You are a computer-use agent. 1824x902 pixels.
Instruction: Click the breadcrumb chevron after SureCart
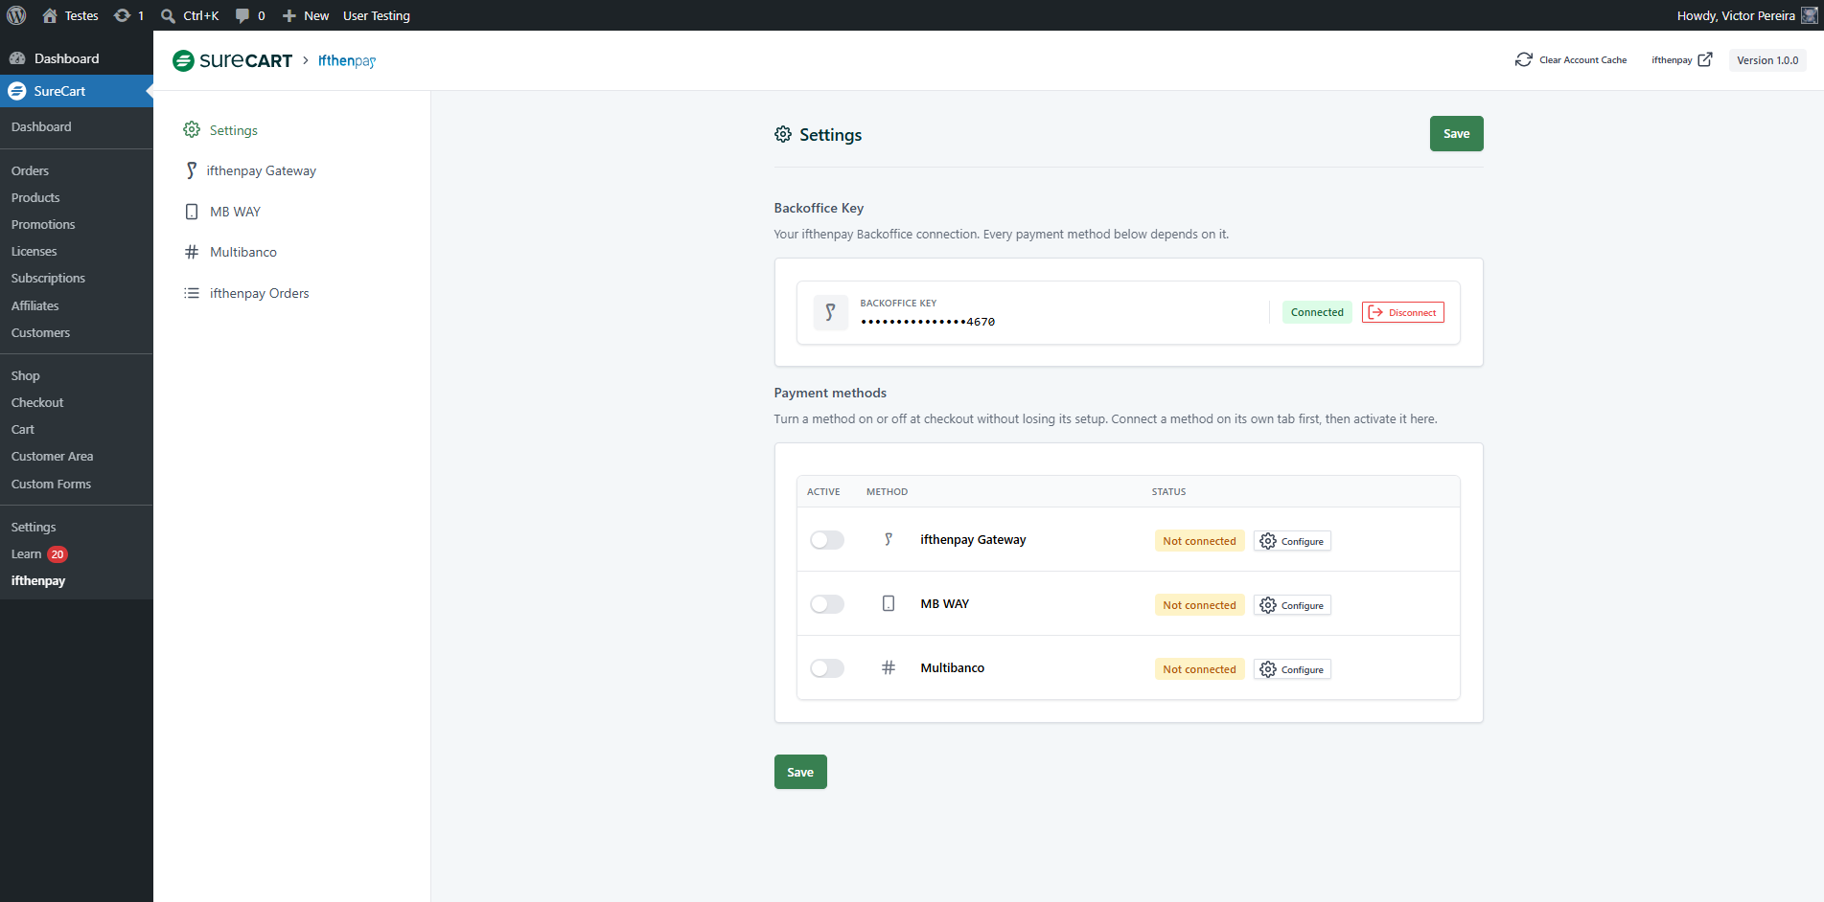[306, 60]
